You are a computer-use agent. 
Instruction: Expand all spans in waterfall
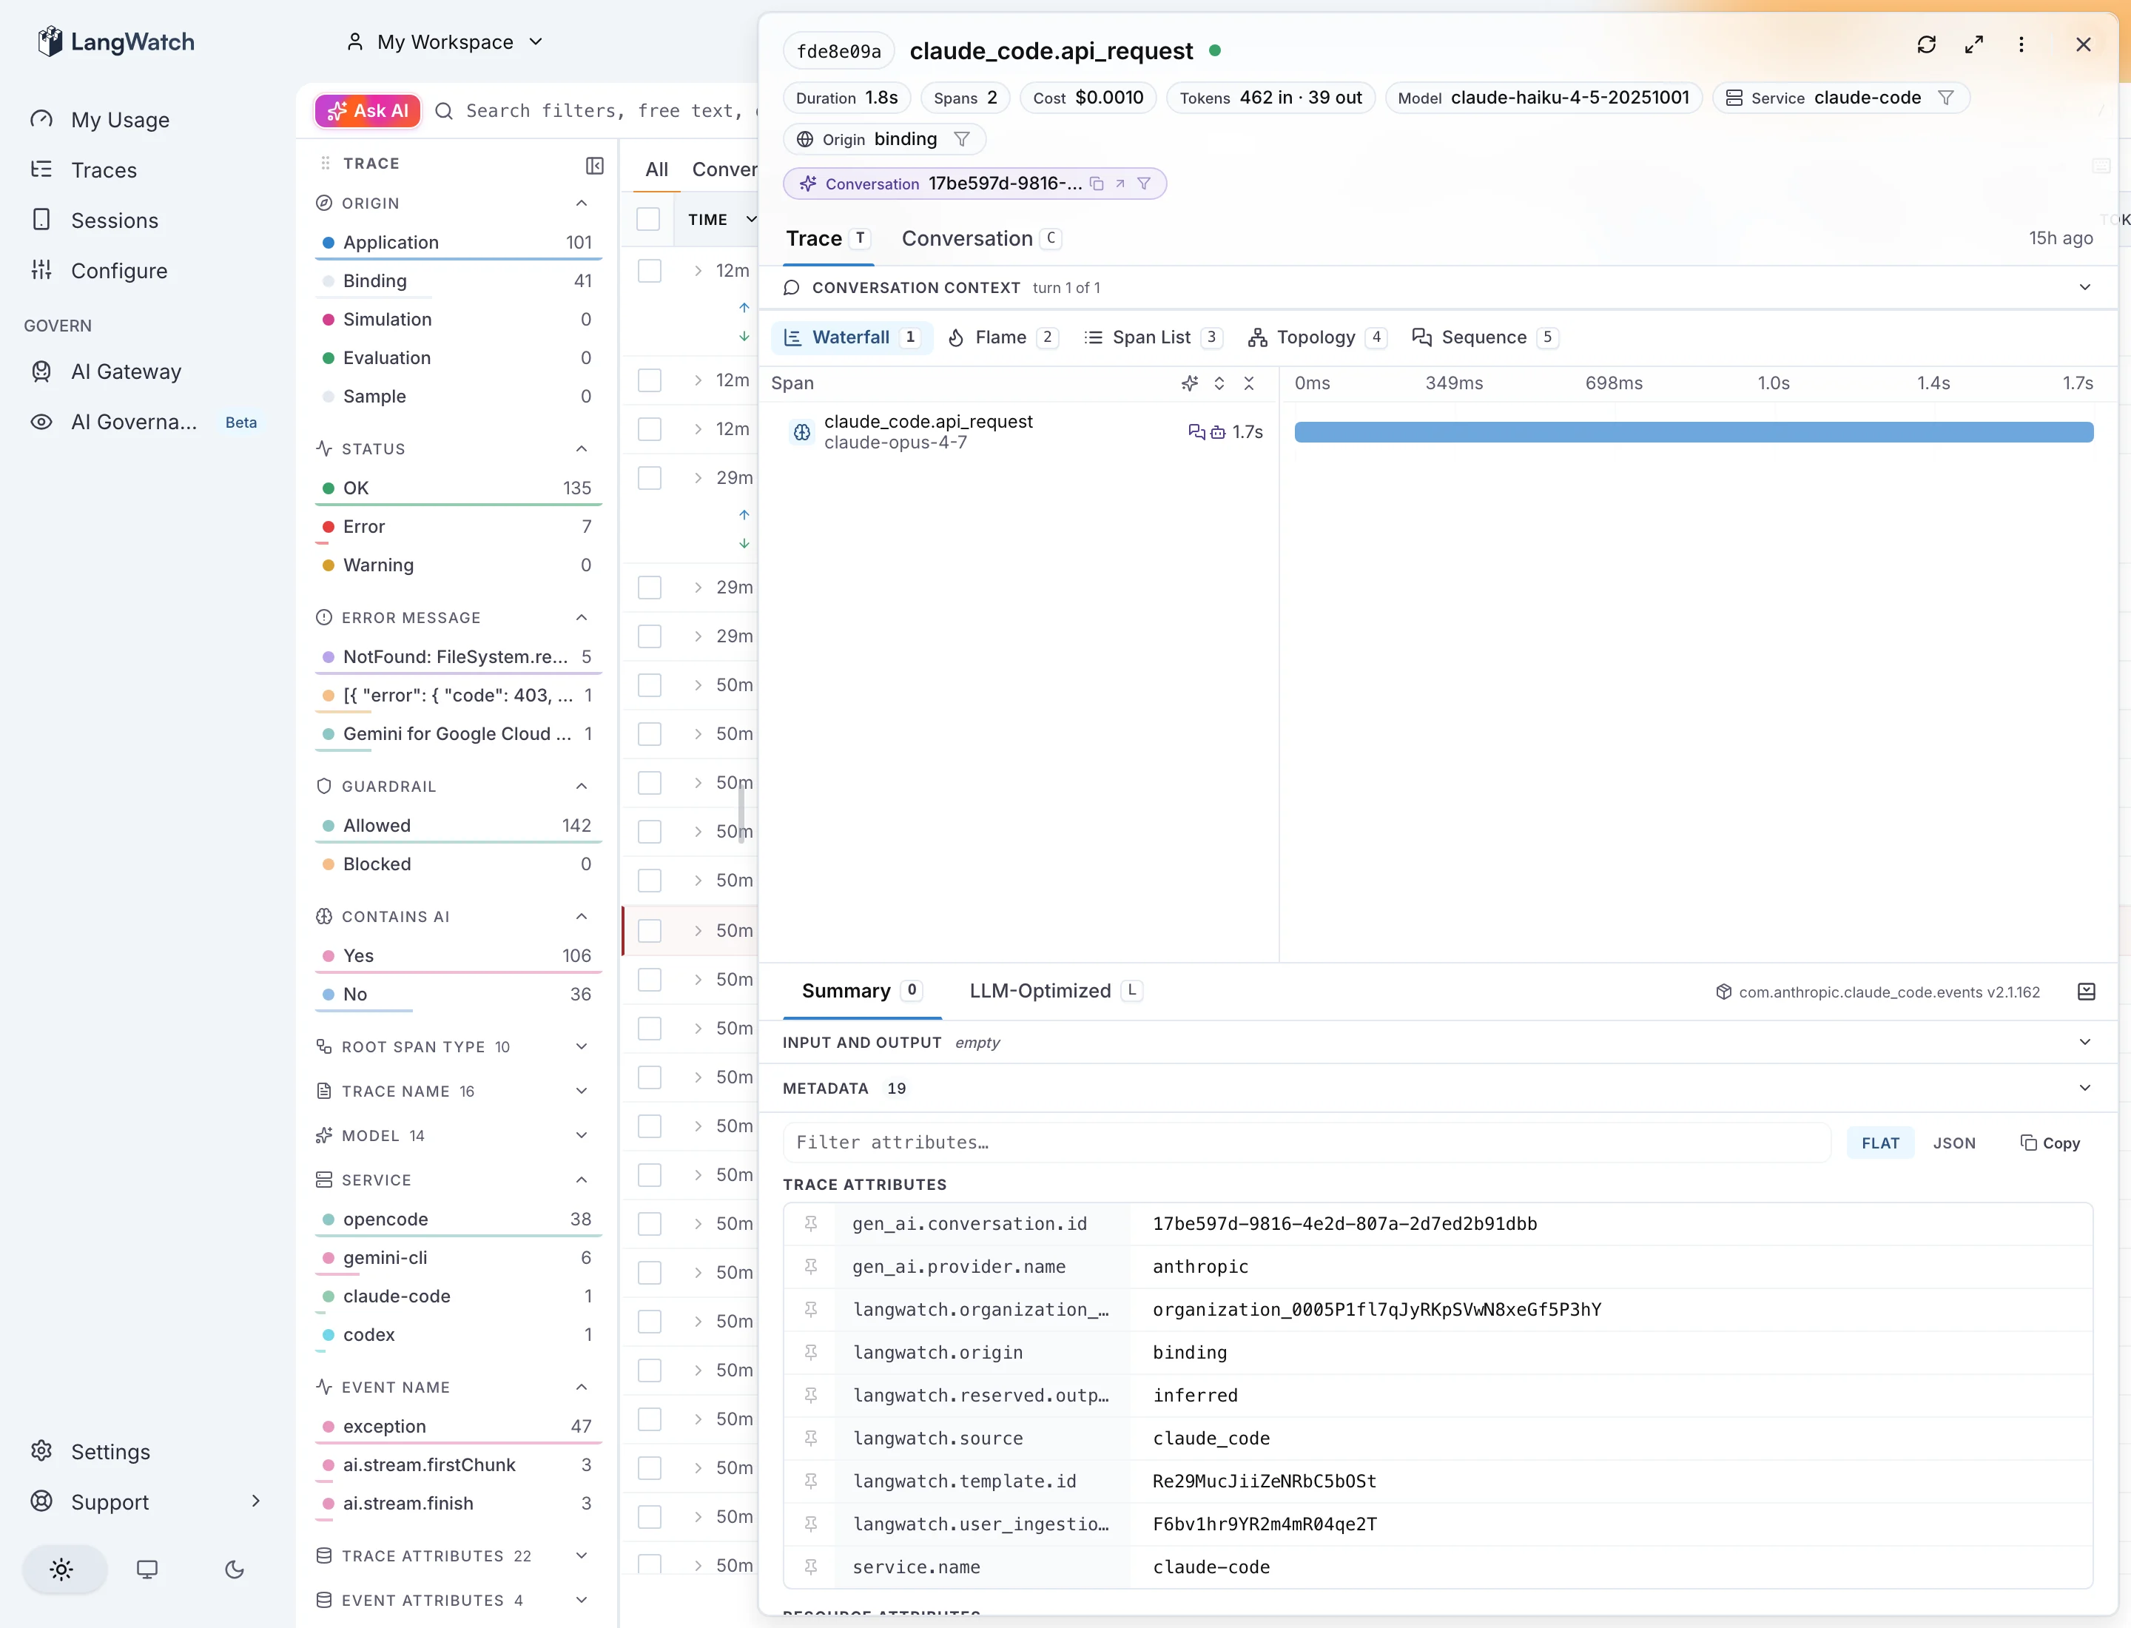[1220, 384]
